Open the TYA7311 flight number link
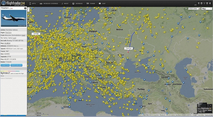The width and height of the screenshot is (213, 117). click(x=8, y=32)
